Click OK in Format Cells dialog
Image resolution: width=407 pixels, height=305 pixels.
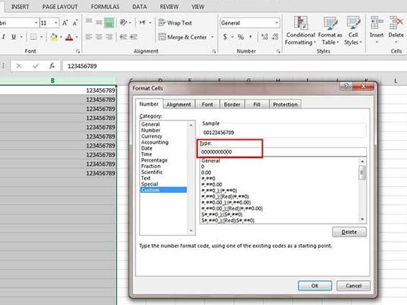[x=315, y=285]
